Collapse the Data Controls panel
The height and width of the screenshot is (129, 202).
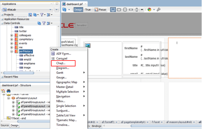tap(2, 23)
